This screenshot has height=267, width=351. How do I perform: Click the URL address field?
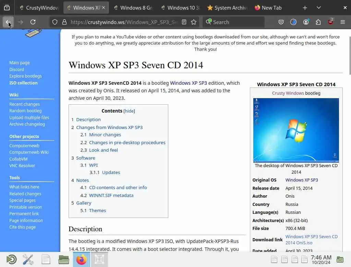coord(124,22)
